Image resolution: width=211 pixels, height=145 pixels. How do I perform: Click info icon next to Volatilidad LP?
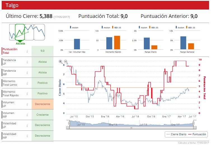pos(27,125)
